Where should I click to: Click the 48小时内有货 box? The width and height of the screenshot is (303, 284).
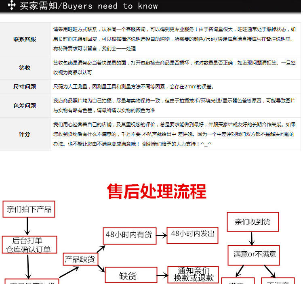pos(129,236)
